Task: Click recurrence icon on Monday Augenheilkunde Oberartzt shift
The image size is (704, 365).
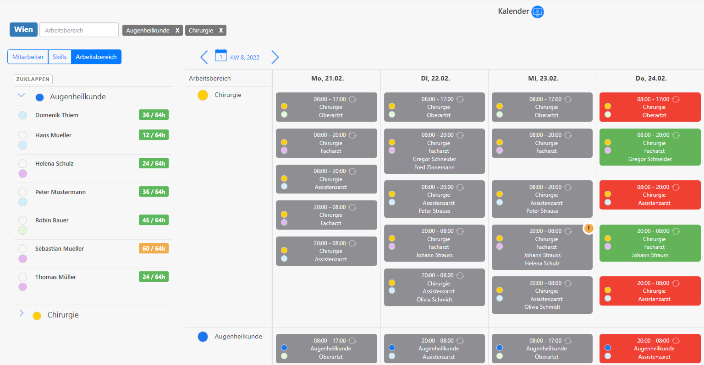Action: pos(352,341)
